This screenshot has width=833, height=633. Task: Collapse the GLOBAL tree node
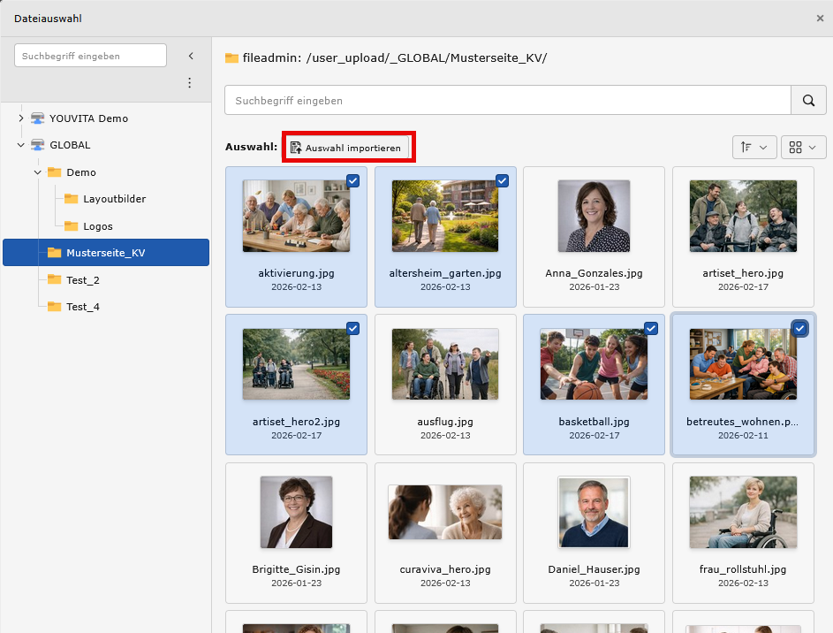(20, 145)
